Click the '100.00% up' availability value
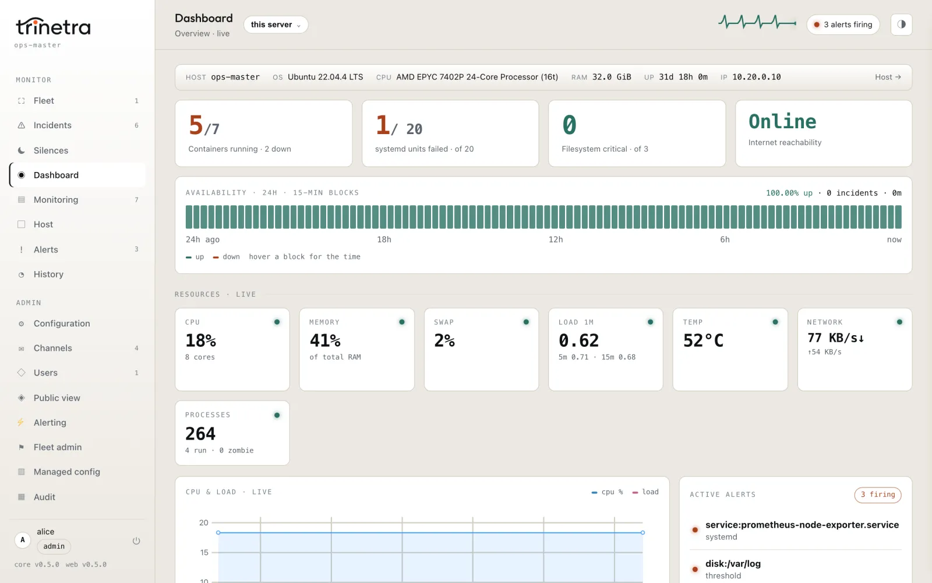 point(789,193)
